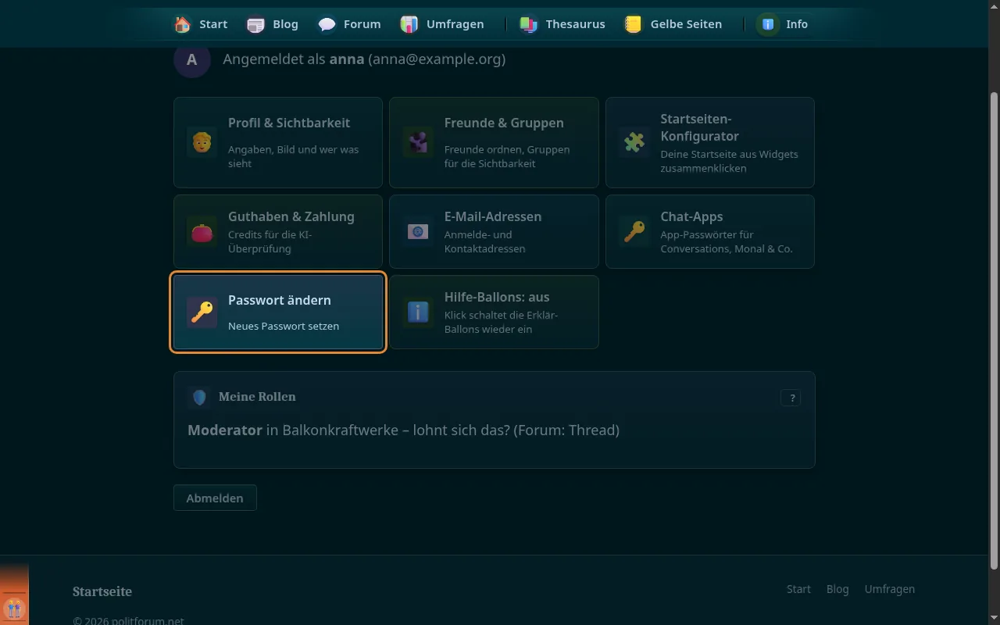Click the puzzle piece icon on Startseiten-Konfigurator
This screenshot has height=625, width=1000.
coord(634,143)
